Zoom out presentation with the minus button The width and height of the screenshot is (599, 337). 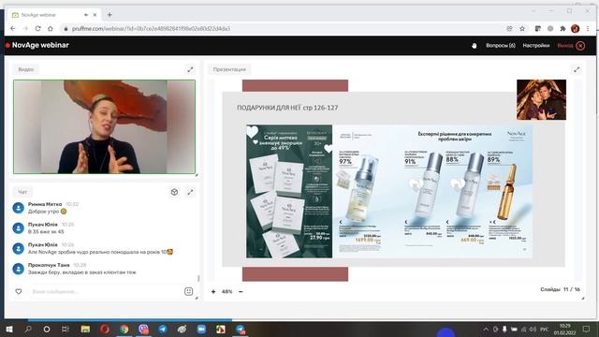point(241,291)
